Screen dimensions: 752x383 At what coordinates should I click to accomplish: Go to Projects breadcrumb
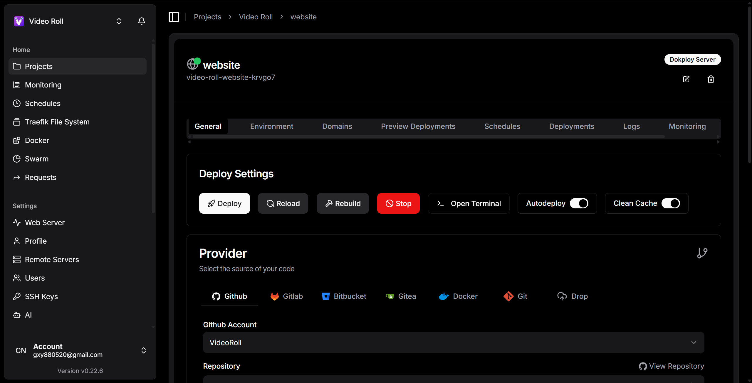[207, 17]
